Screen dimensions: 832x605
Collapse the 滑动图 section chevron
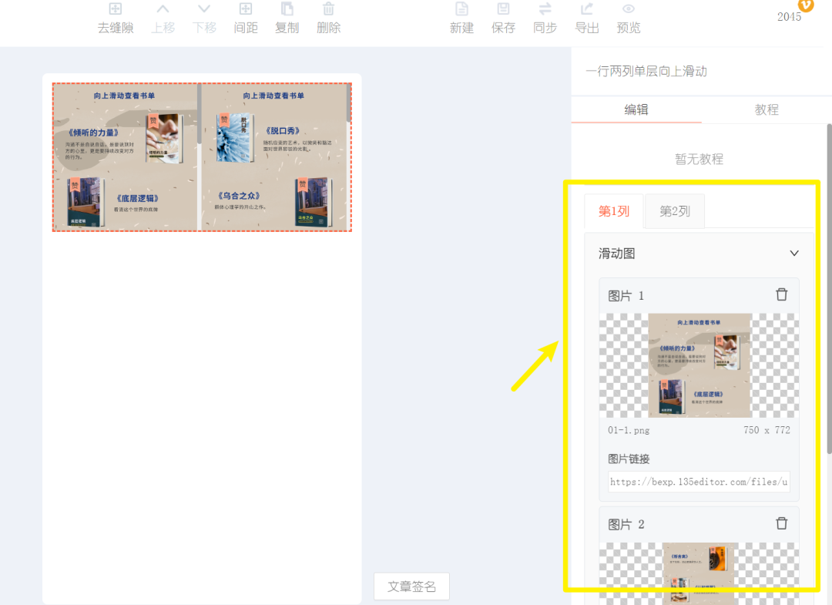coord(793,253)
